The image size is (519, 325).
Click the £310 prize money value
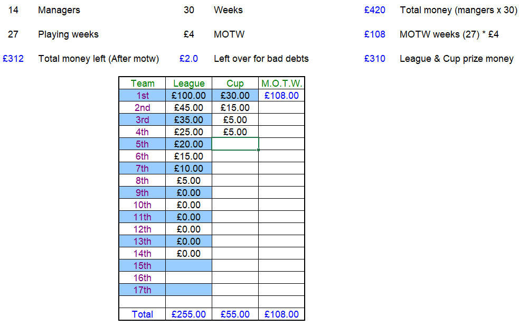click(375, 59)
